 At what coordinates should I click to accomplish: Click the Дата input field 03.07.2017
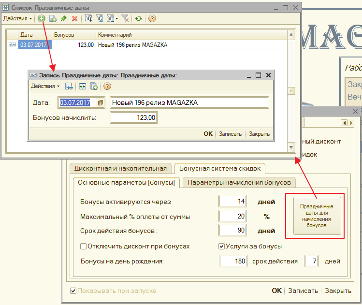point(78,102)
